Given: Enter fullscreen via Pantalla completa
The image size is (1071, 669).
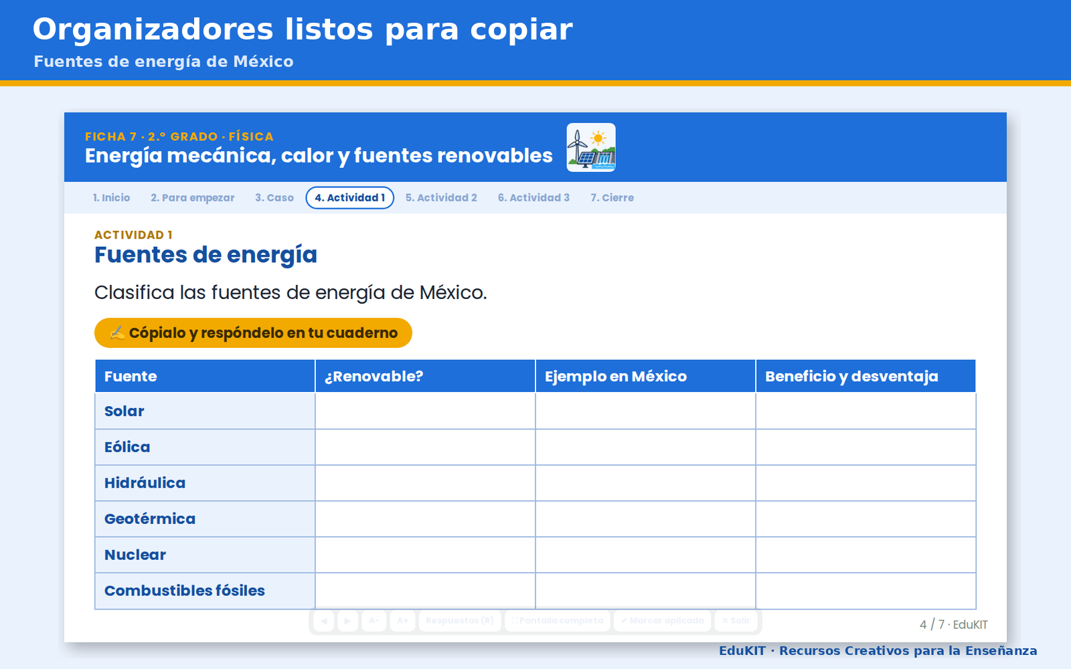Looking at the screenshot, I should pos(558,621).
